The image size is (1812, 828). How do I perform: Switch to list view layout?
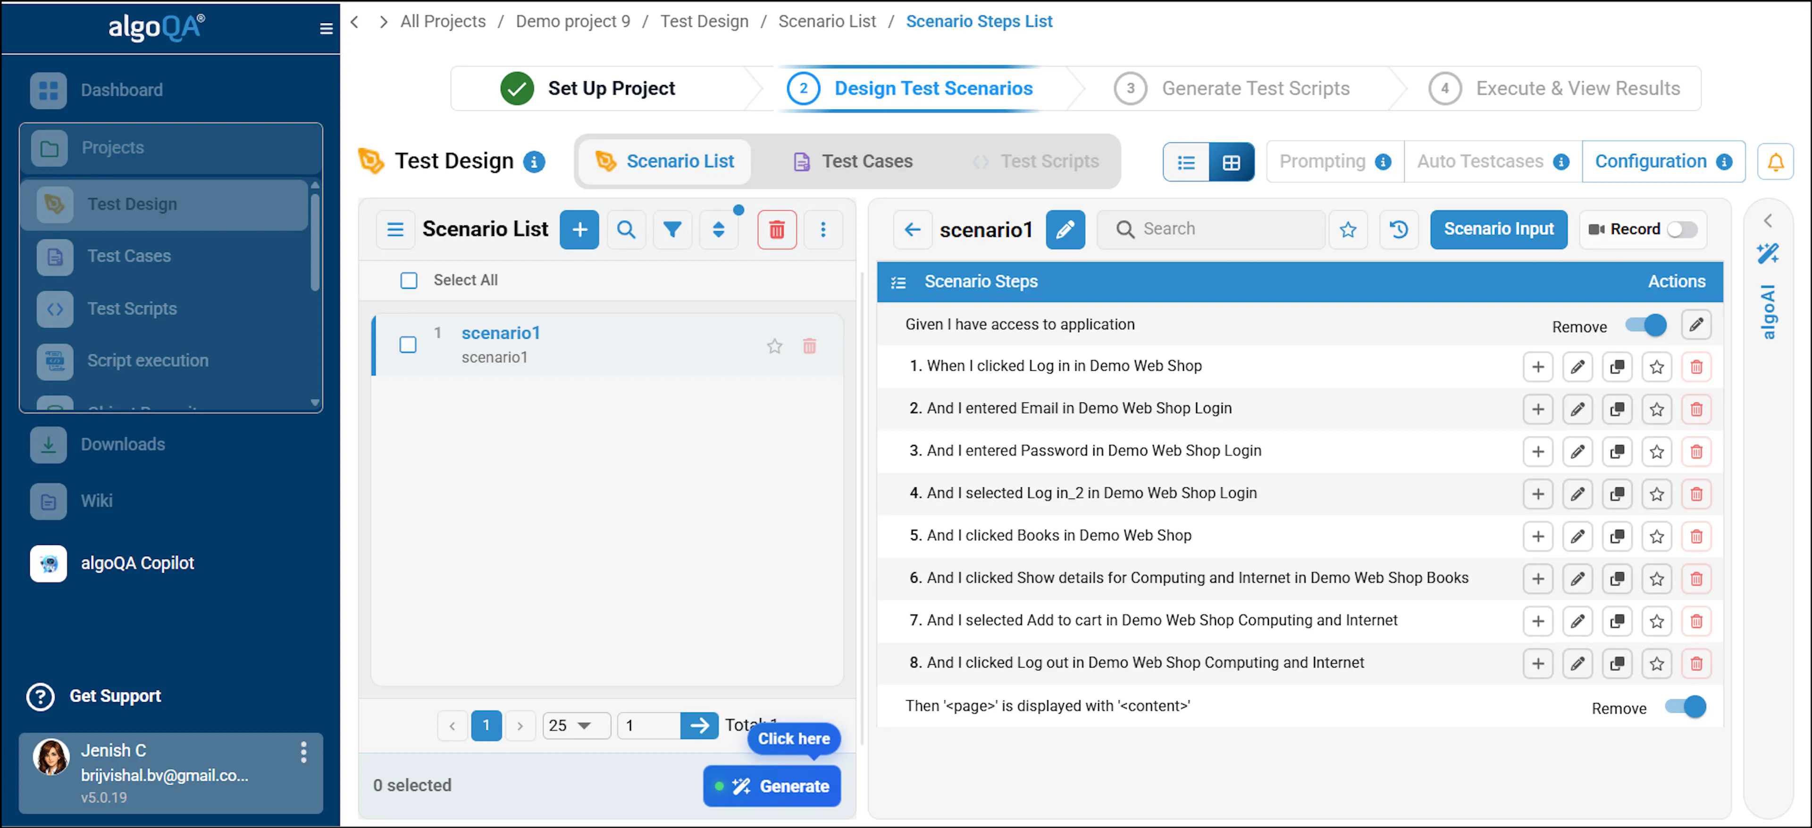[1186, 162]
